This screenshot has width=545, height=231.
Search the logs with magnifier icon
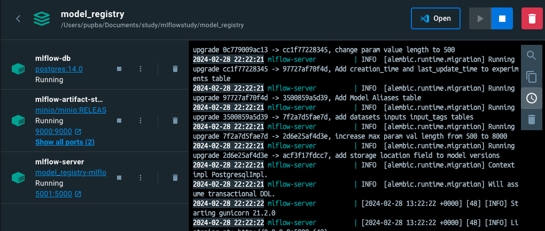point(532,55)
